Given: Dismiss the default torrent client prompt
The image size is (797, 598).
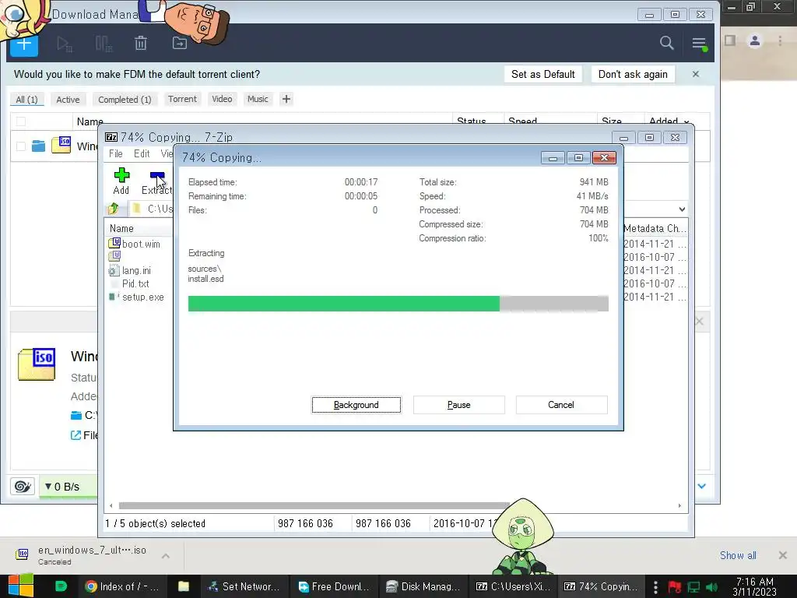Looking at the screenshot, I should [x=695, y=74].
